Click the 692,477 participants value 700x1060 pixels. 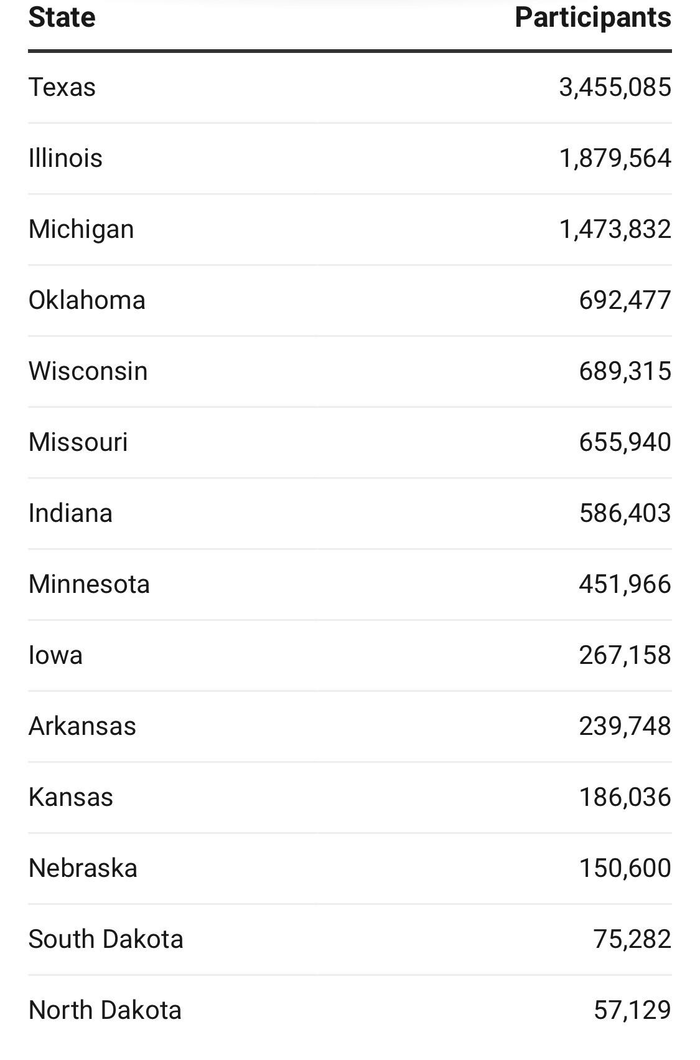(x=625, y=300)
